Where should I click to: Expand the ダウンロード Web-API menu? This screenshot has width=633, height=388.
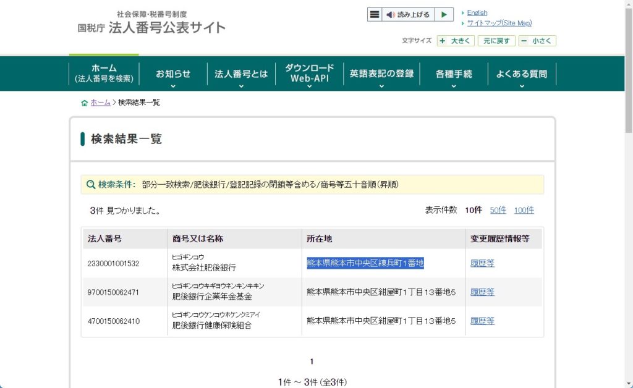click(309, 74)
